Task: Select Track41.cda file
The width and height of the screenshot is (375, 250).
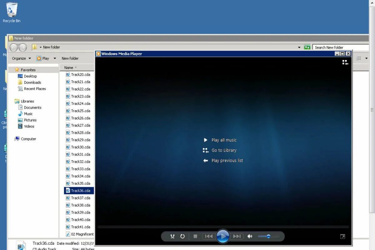Action: (x=78, y=227)
